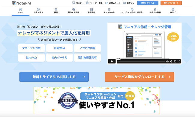Open the お役立ち資料 nav item
The height and width of the screenshot is (117, 195).
point(155,11)
